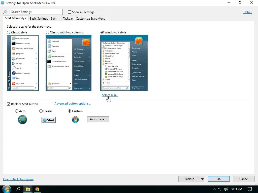Switch to the Taskbar tab
This screenshot has width=258, height=193.
pyautogui.click(x=68, y=19)
